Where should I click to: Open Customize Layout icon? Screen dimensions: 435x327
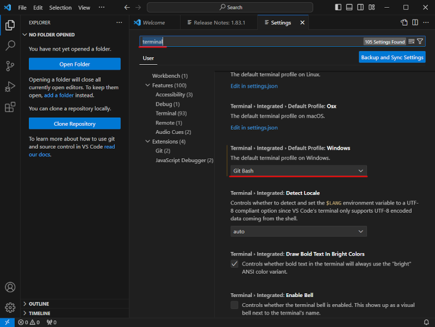pyautogui.click(x=372, y=7)
